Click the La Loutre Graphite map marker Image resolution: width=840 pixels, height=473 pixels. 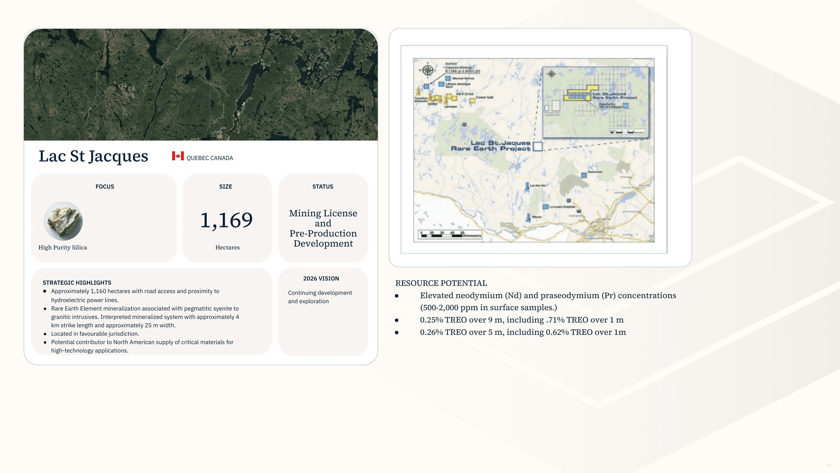[x=545, y=207]
